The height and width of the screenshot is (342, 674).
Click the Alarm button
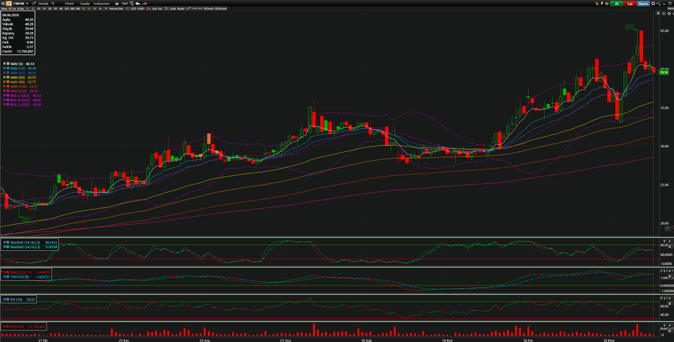tap(643, 3)
